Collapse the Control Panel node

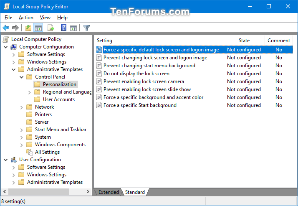tap(22, 77)
